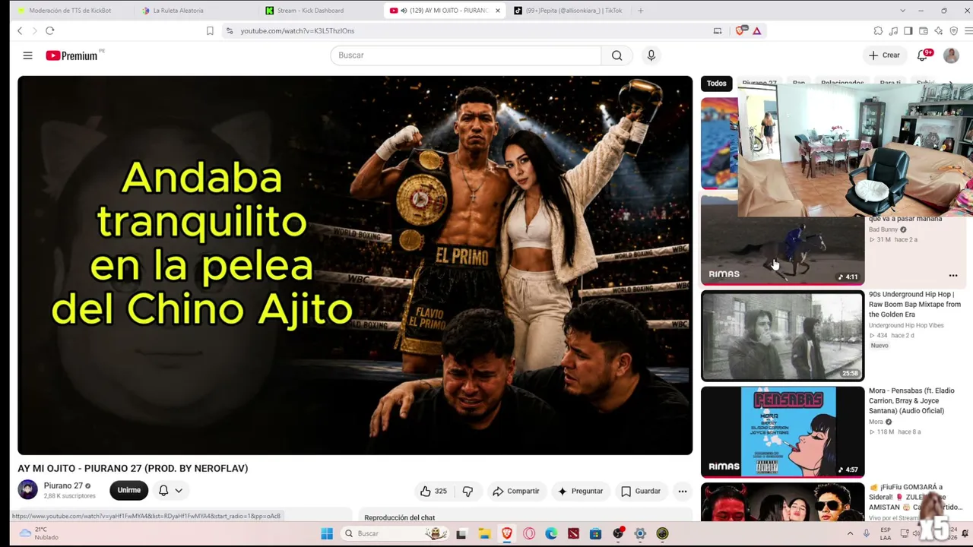973x547 pixels.
Task: Start voice search with the microphone
Action: point(651,55)
